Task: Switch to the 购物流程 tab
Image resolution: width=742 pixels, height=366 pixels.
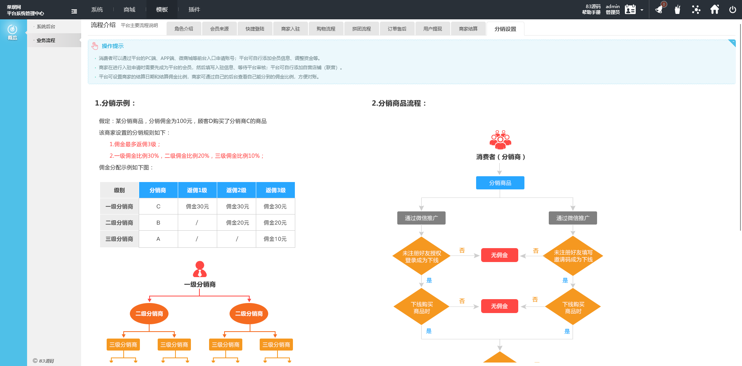Action: tap(326, 29)
